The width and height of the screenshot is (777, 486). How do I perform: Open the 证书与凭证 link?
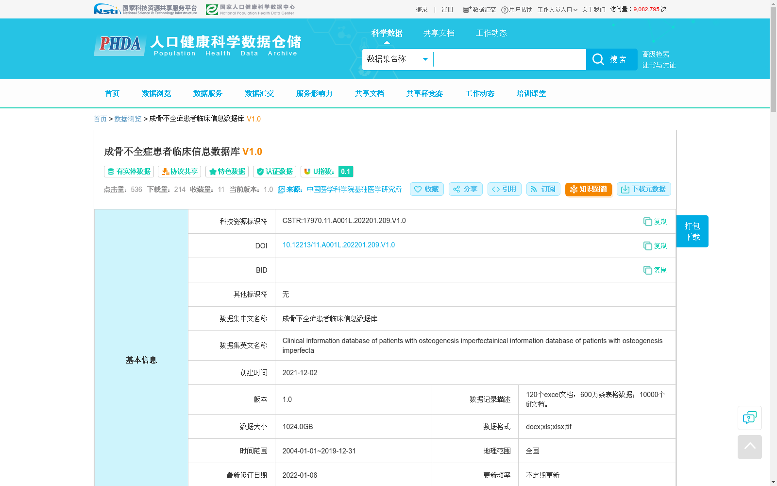click(659, 65)
